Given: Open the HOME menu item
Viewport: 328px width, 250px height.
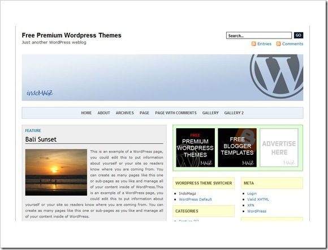Looking at the screenshot, I should point(87,113).
